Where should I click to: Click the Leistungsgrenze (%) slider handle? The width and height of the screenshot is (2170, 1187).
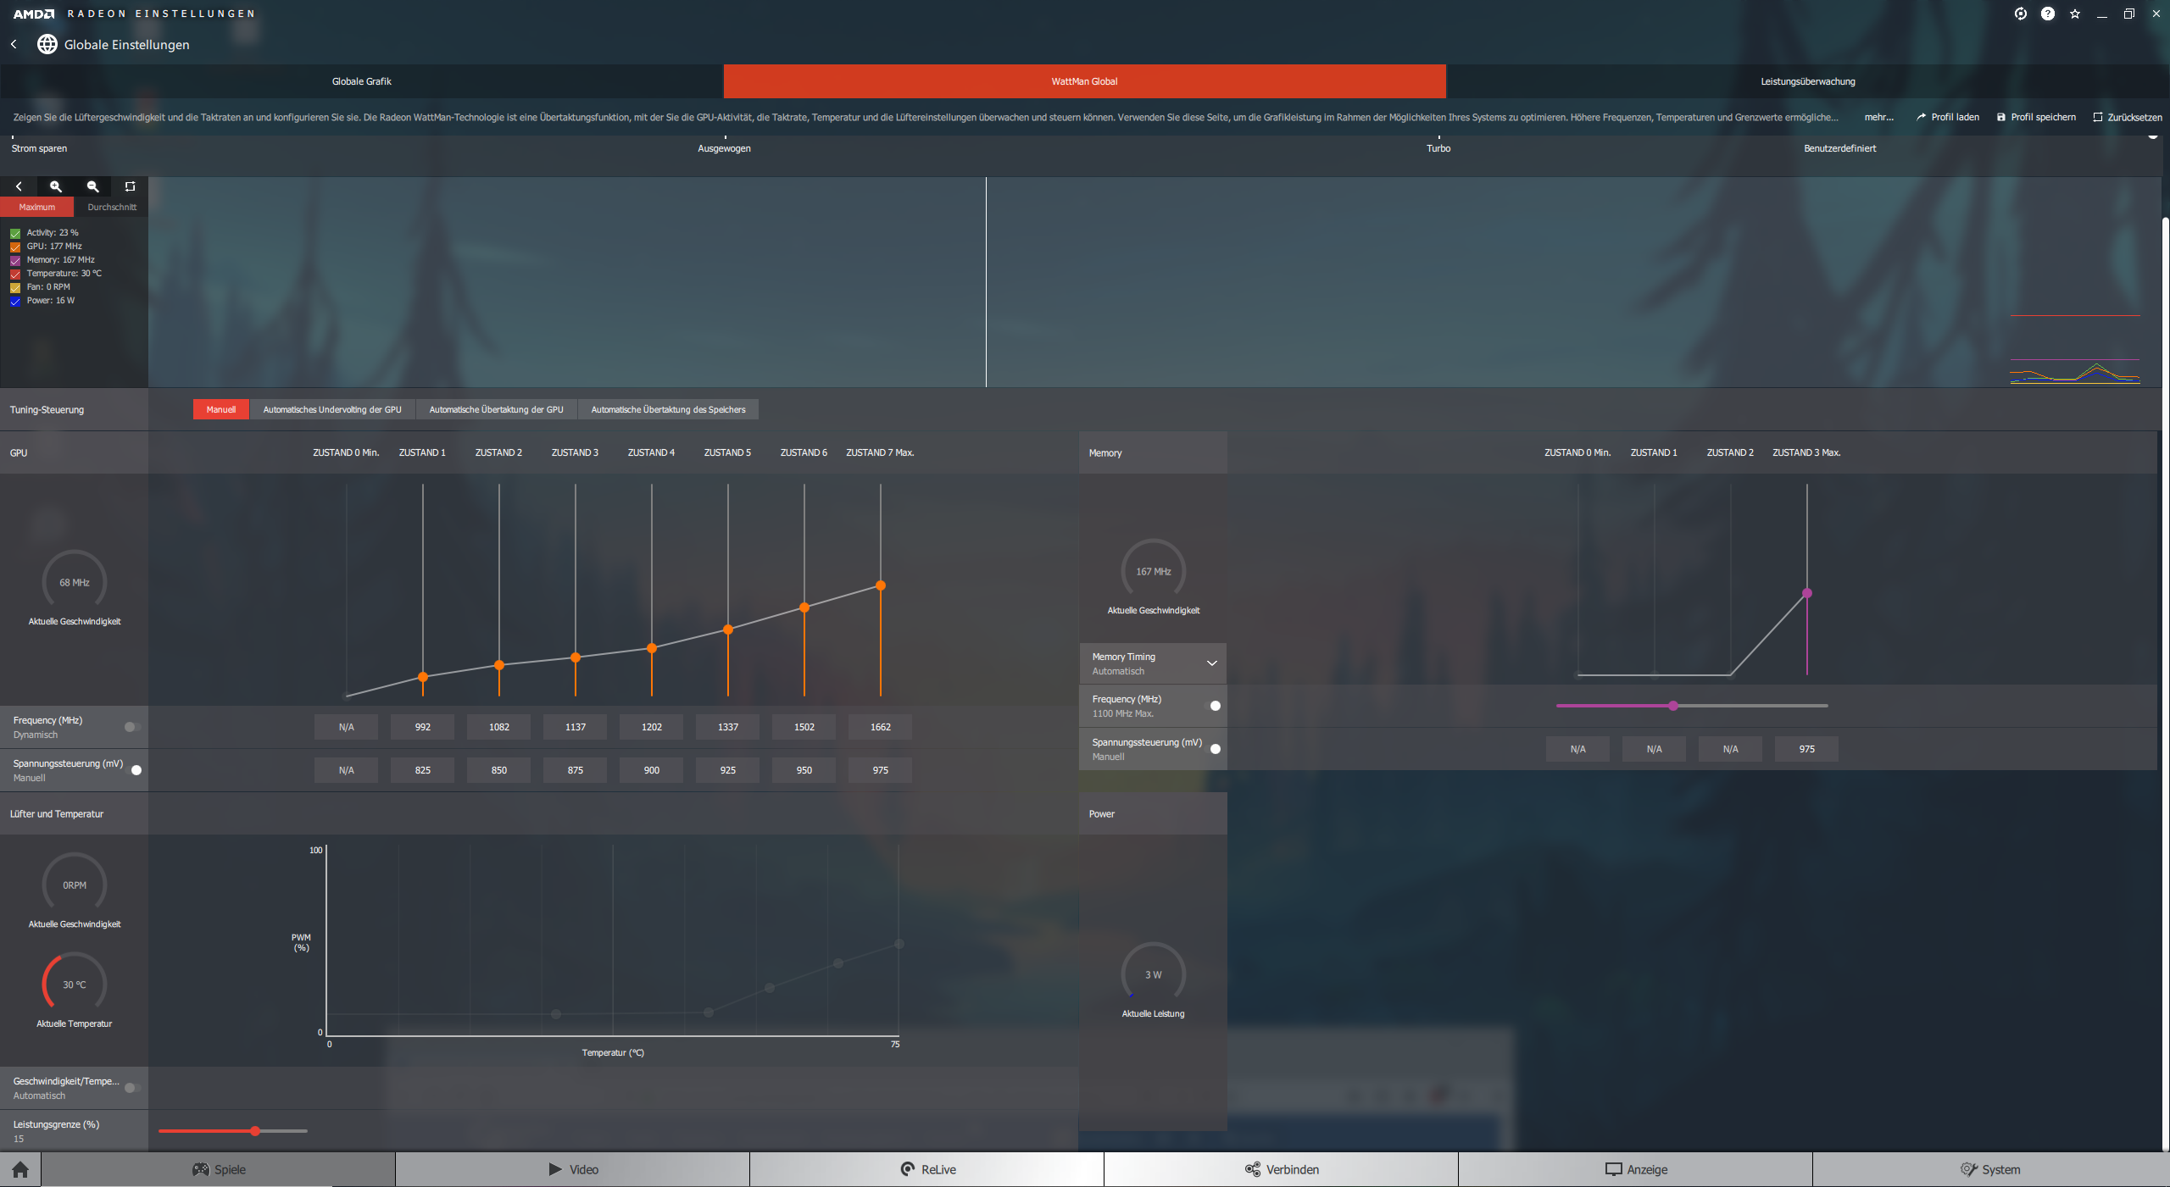254,1131
